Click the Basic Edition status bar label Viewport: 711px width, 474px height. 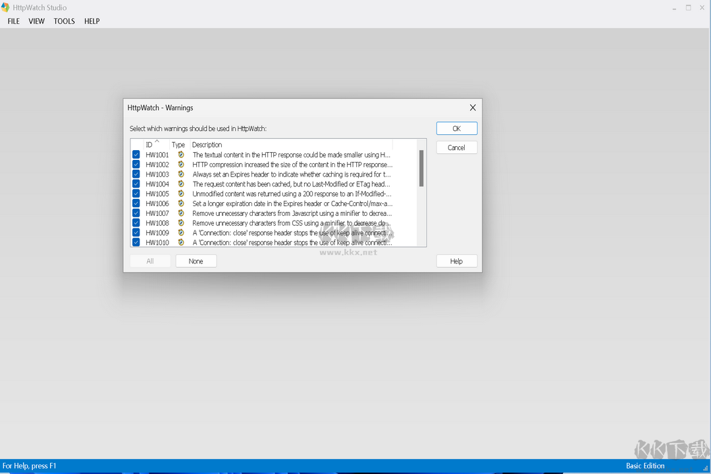(645, 466)
